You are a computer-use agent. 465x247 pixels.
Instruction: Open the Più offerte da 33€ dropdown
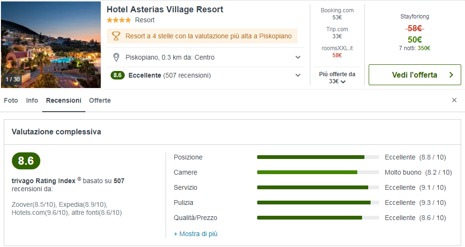(x=337, y=78)
